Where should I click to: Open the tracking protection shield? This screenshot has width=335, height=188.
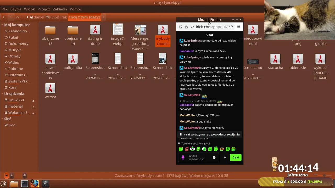tap(181, 27)
